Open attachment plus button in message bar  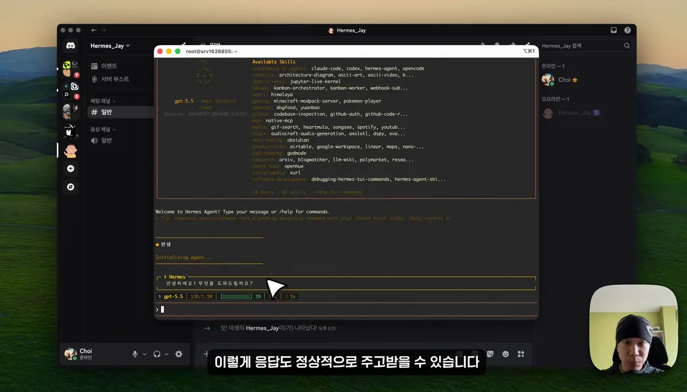(x=206, y=354)
